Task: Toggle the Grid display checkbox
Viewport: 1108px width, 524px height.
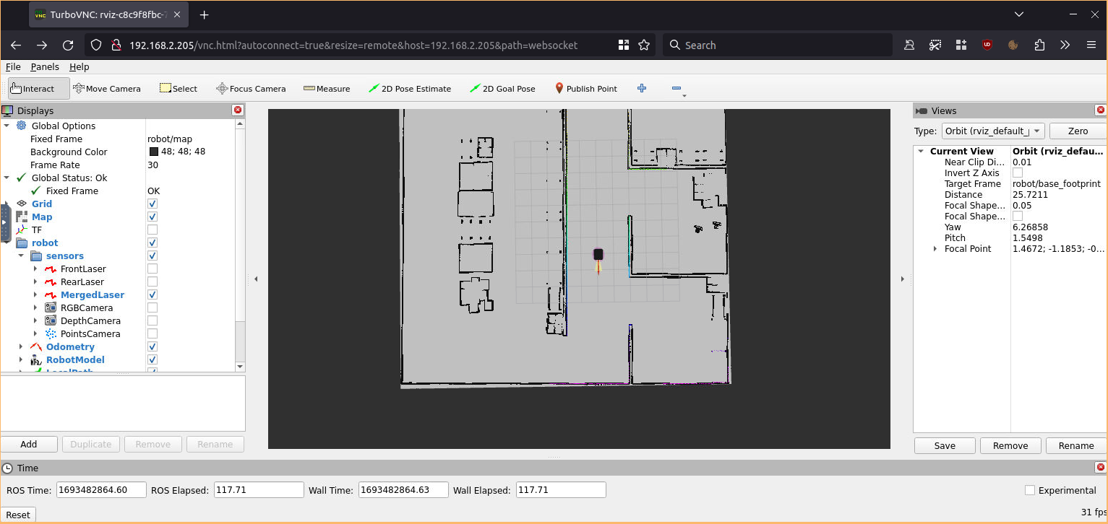Action: click(x=153, y=204)
